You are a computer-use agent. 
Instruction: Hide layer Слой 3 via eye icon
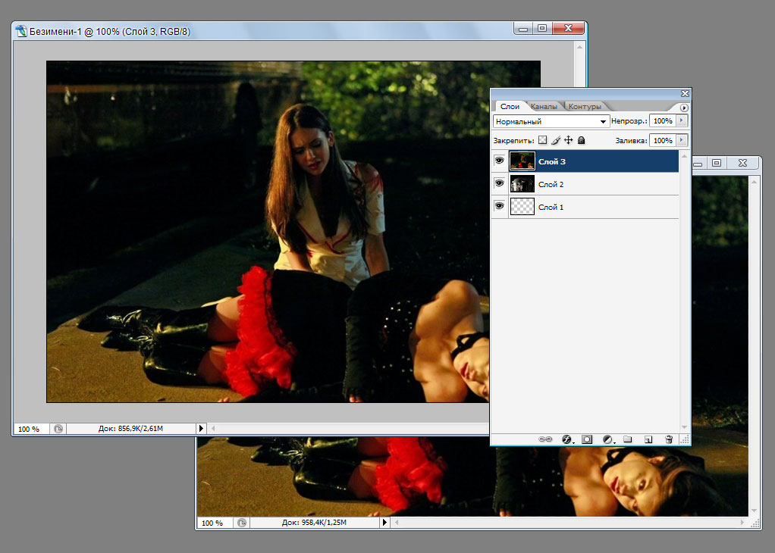500,161
